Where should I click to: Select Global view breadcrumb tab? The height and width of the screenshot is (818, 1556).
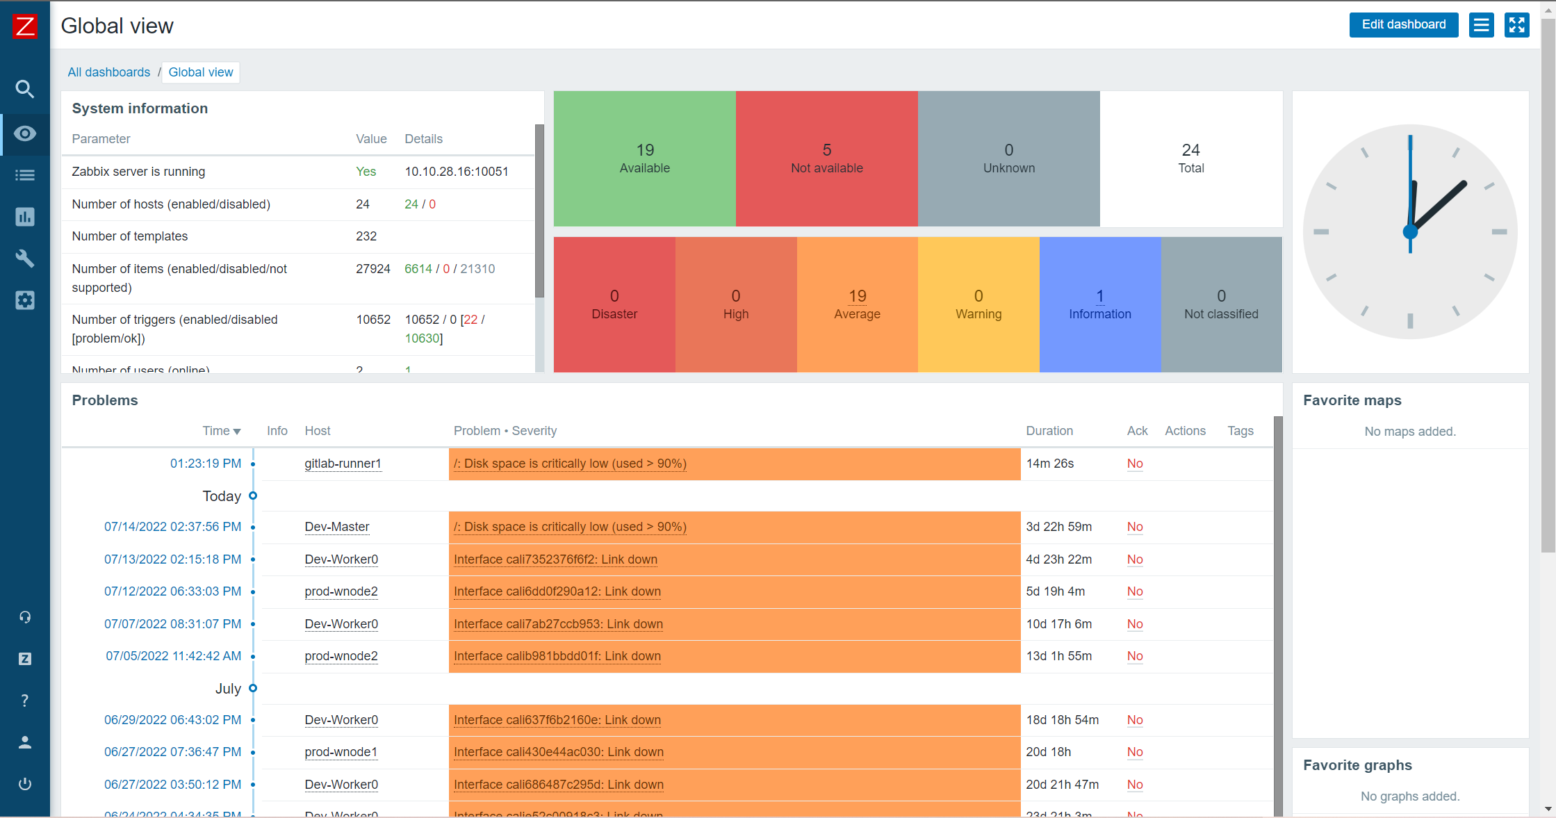coord(201,72)
